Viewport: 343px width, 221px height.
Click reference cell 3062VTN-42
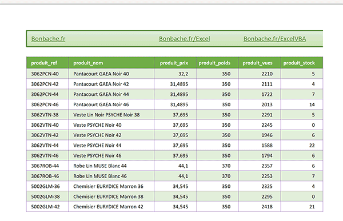tap(47, 135)
